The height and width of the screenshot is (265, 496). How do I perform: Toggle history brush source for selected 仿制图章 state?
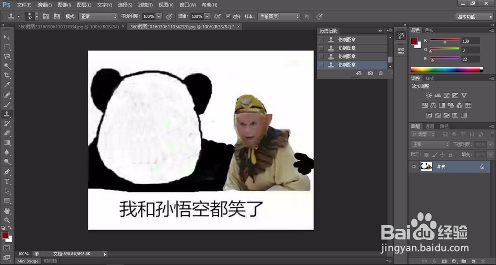321,65
